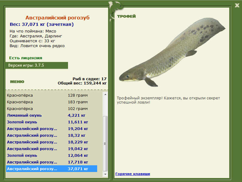242x182 pixels.
Task: Select highlighted Австралийский рогозуб 37,071 кг row
Action: [52, 169]
